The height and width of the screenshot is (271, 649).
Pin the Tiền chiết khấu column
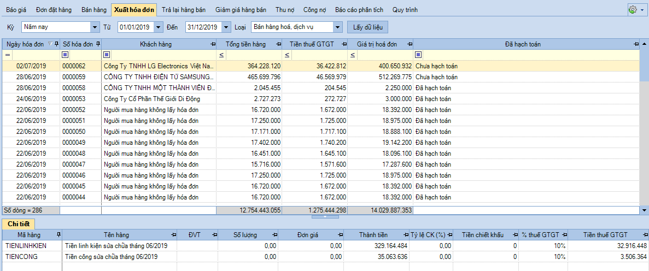(x=514, y=235)
